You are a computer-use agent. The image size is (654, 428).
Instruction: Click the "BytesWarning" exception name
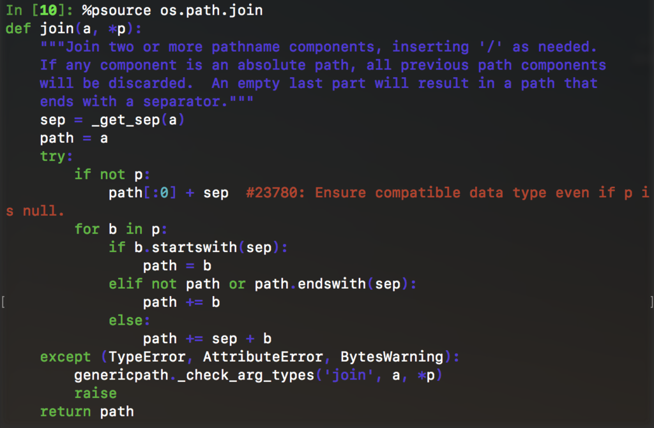pos(392,357)
